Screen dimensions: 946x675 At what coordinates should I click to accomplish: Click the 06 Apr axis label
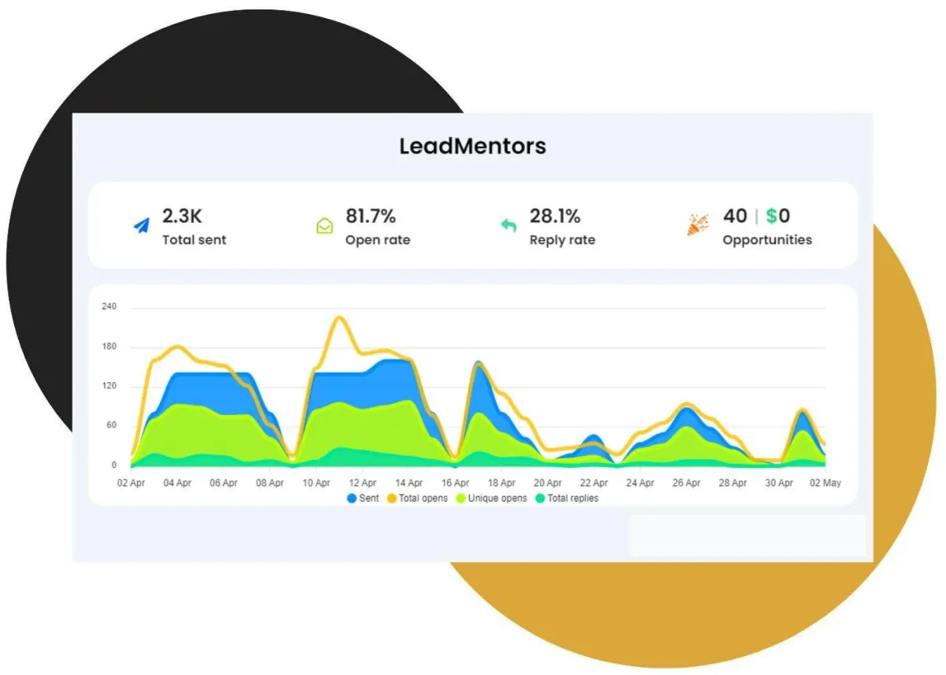coord(224,484)
